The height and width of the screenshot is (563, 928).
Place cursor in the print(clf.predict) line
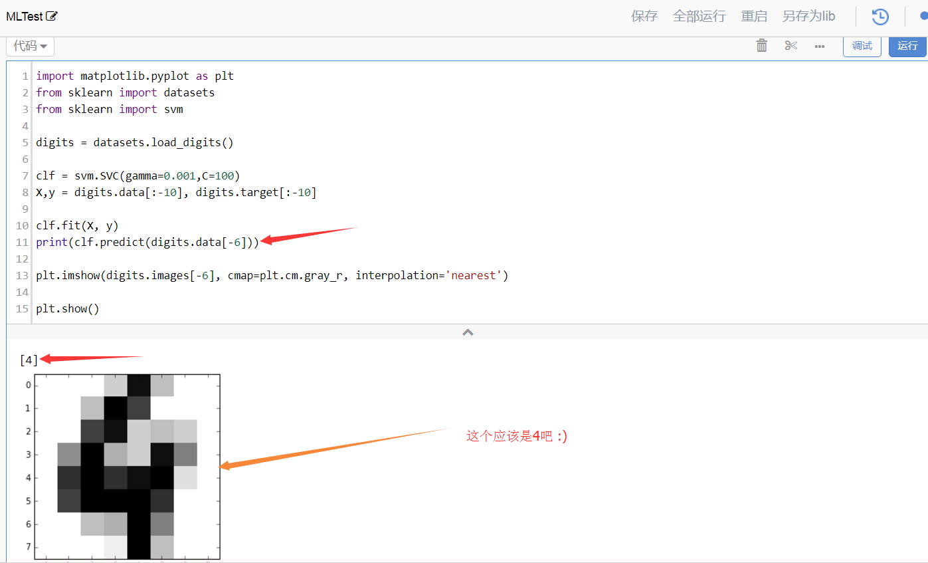[x=147, y=242]
